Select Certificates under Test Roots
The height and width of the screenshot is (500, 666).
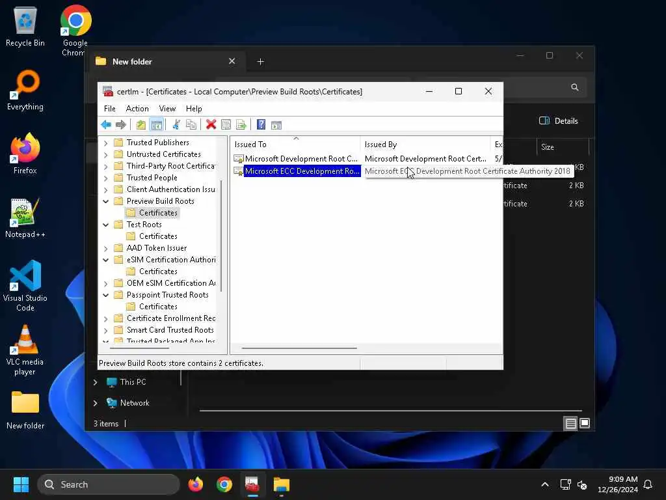pos(152,236)
